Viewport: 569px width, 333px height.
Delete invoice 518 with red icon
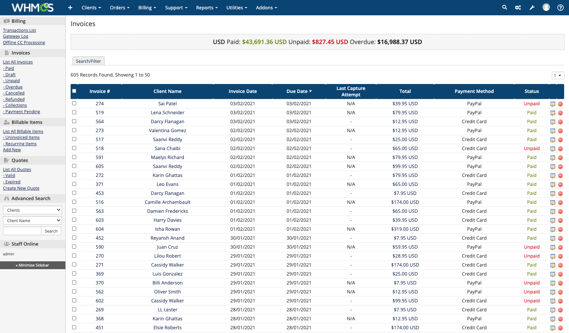[x=560, y=149]
